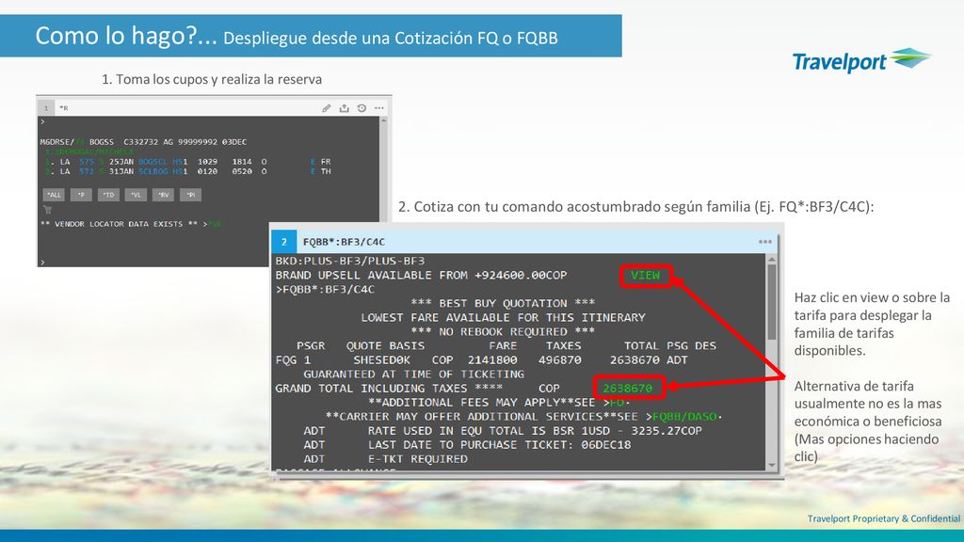Click the scroll up arrow in window 1
The image size is (964, 542).
click(x=384, y=121)
